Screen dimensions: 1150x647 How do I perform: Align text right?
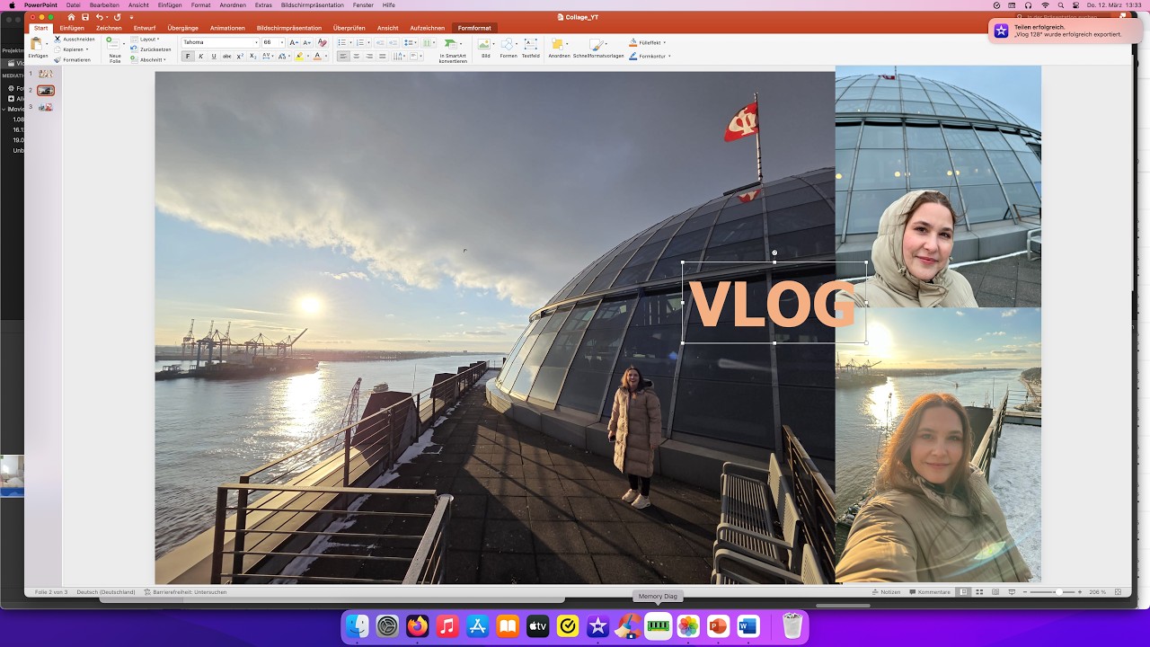[x=369, y=56]
